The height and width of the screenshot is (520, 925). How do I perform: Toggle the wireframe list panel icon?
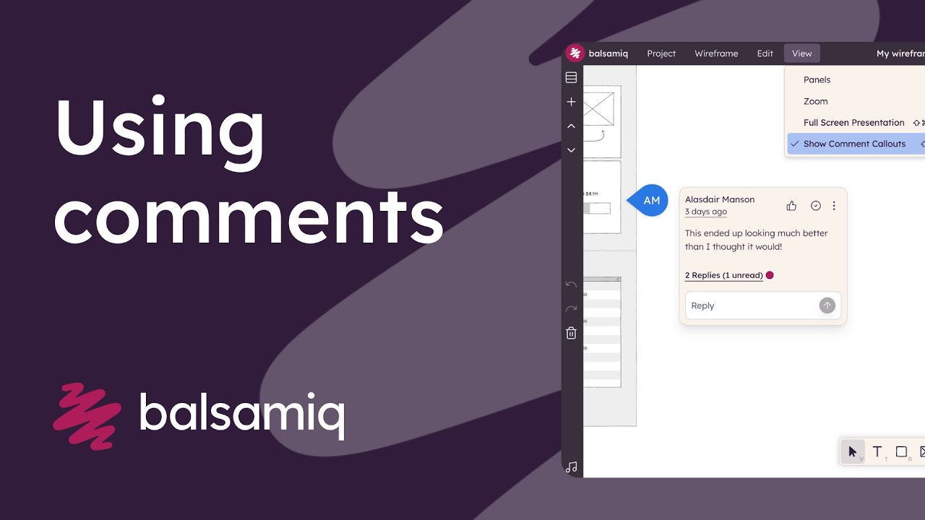coord(571,77)
